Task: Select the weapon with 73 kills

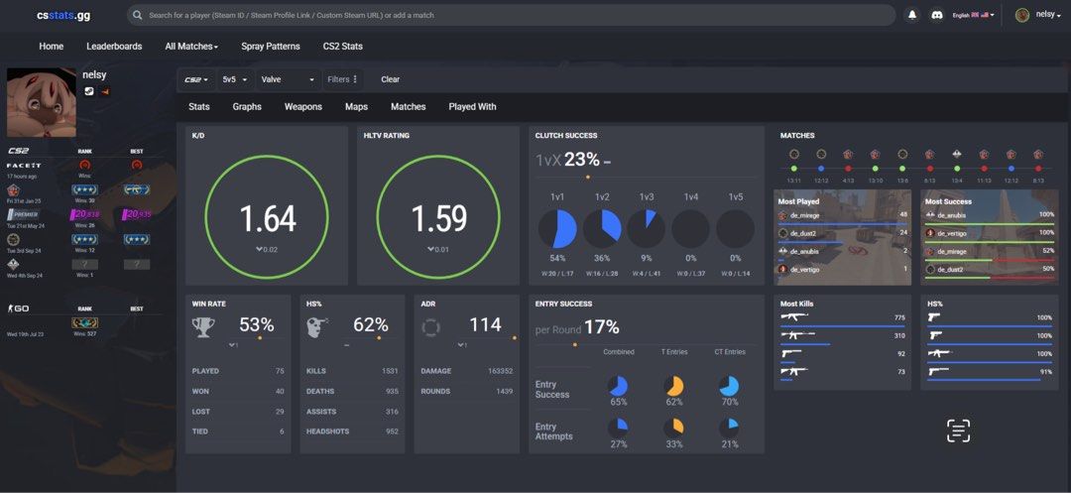Action: tap(794, 371)
